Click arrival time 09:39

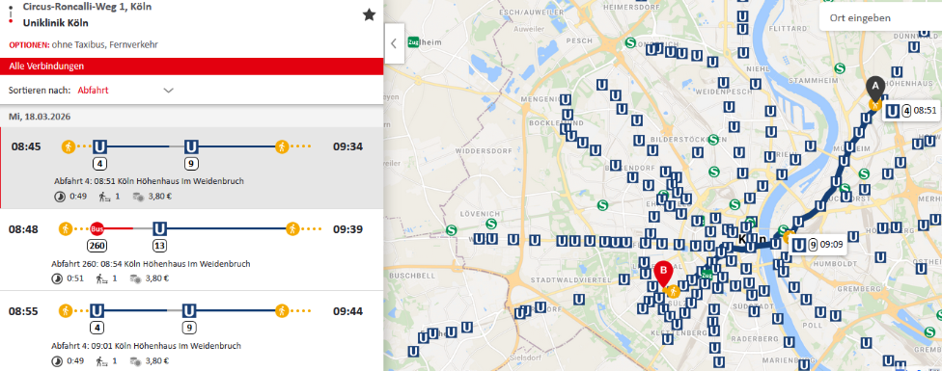coord(347,229)
